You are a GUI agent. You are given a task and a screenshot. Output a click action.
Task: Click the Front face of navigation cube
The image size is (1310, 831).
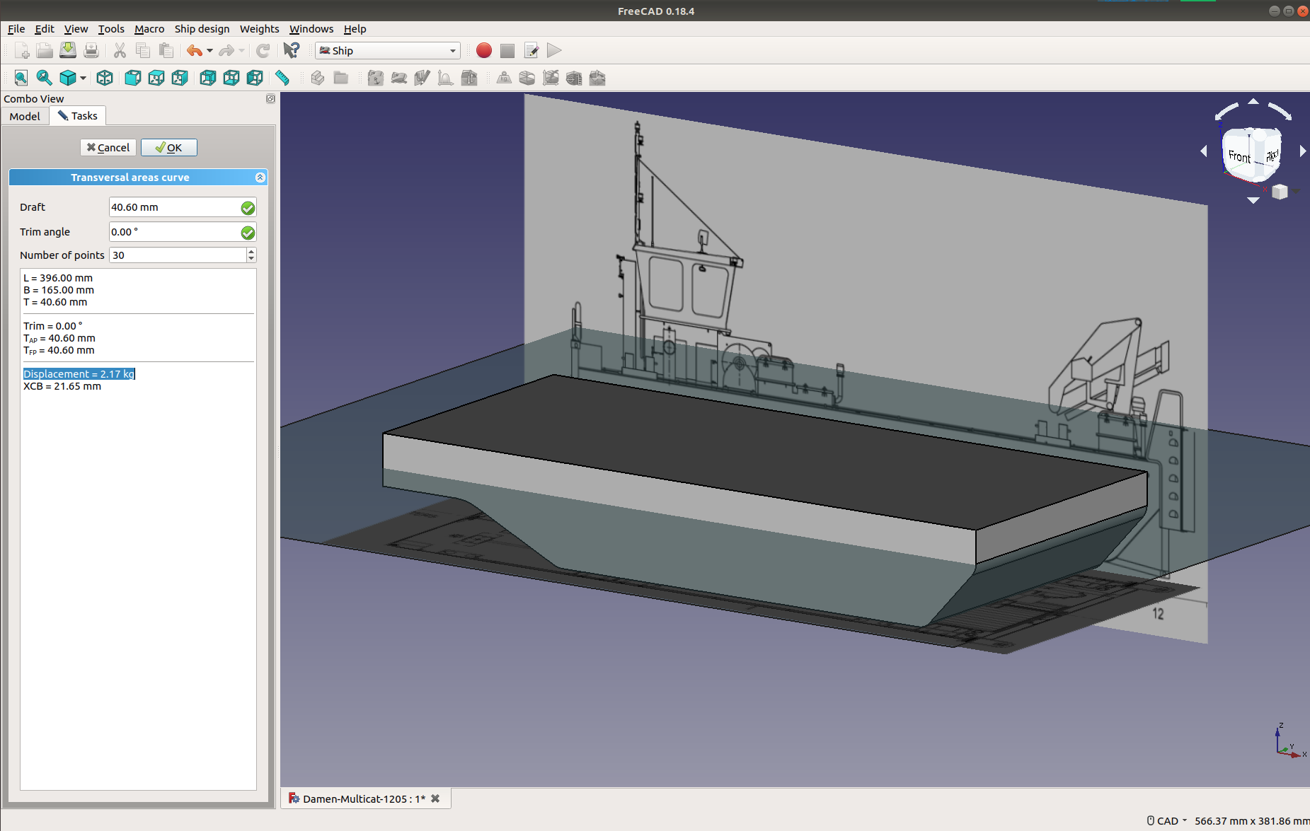[1239, 156]
